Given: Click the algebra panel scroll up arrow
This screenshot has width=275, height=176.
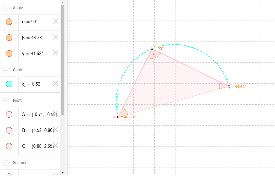Looking at the screenshot, I should click(x=63, y=3).
